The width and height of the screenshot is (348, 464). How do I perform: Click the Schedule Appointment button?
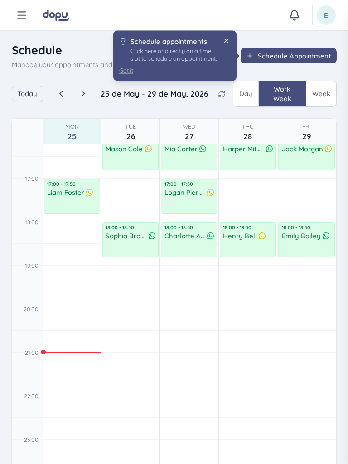[289, 56]
